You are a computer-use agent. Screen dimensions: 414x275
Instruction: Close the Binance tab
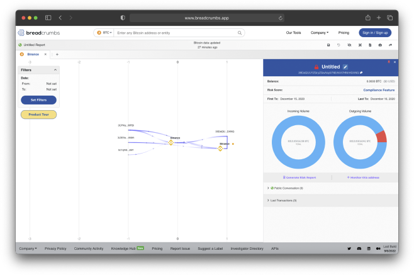(45, 54)
